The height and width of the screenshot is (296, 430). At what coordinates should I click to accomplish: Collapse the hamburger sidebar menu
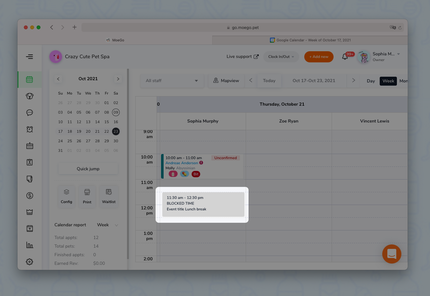pos(30,57)
